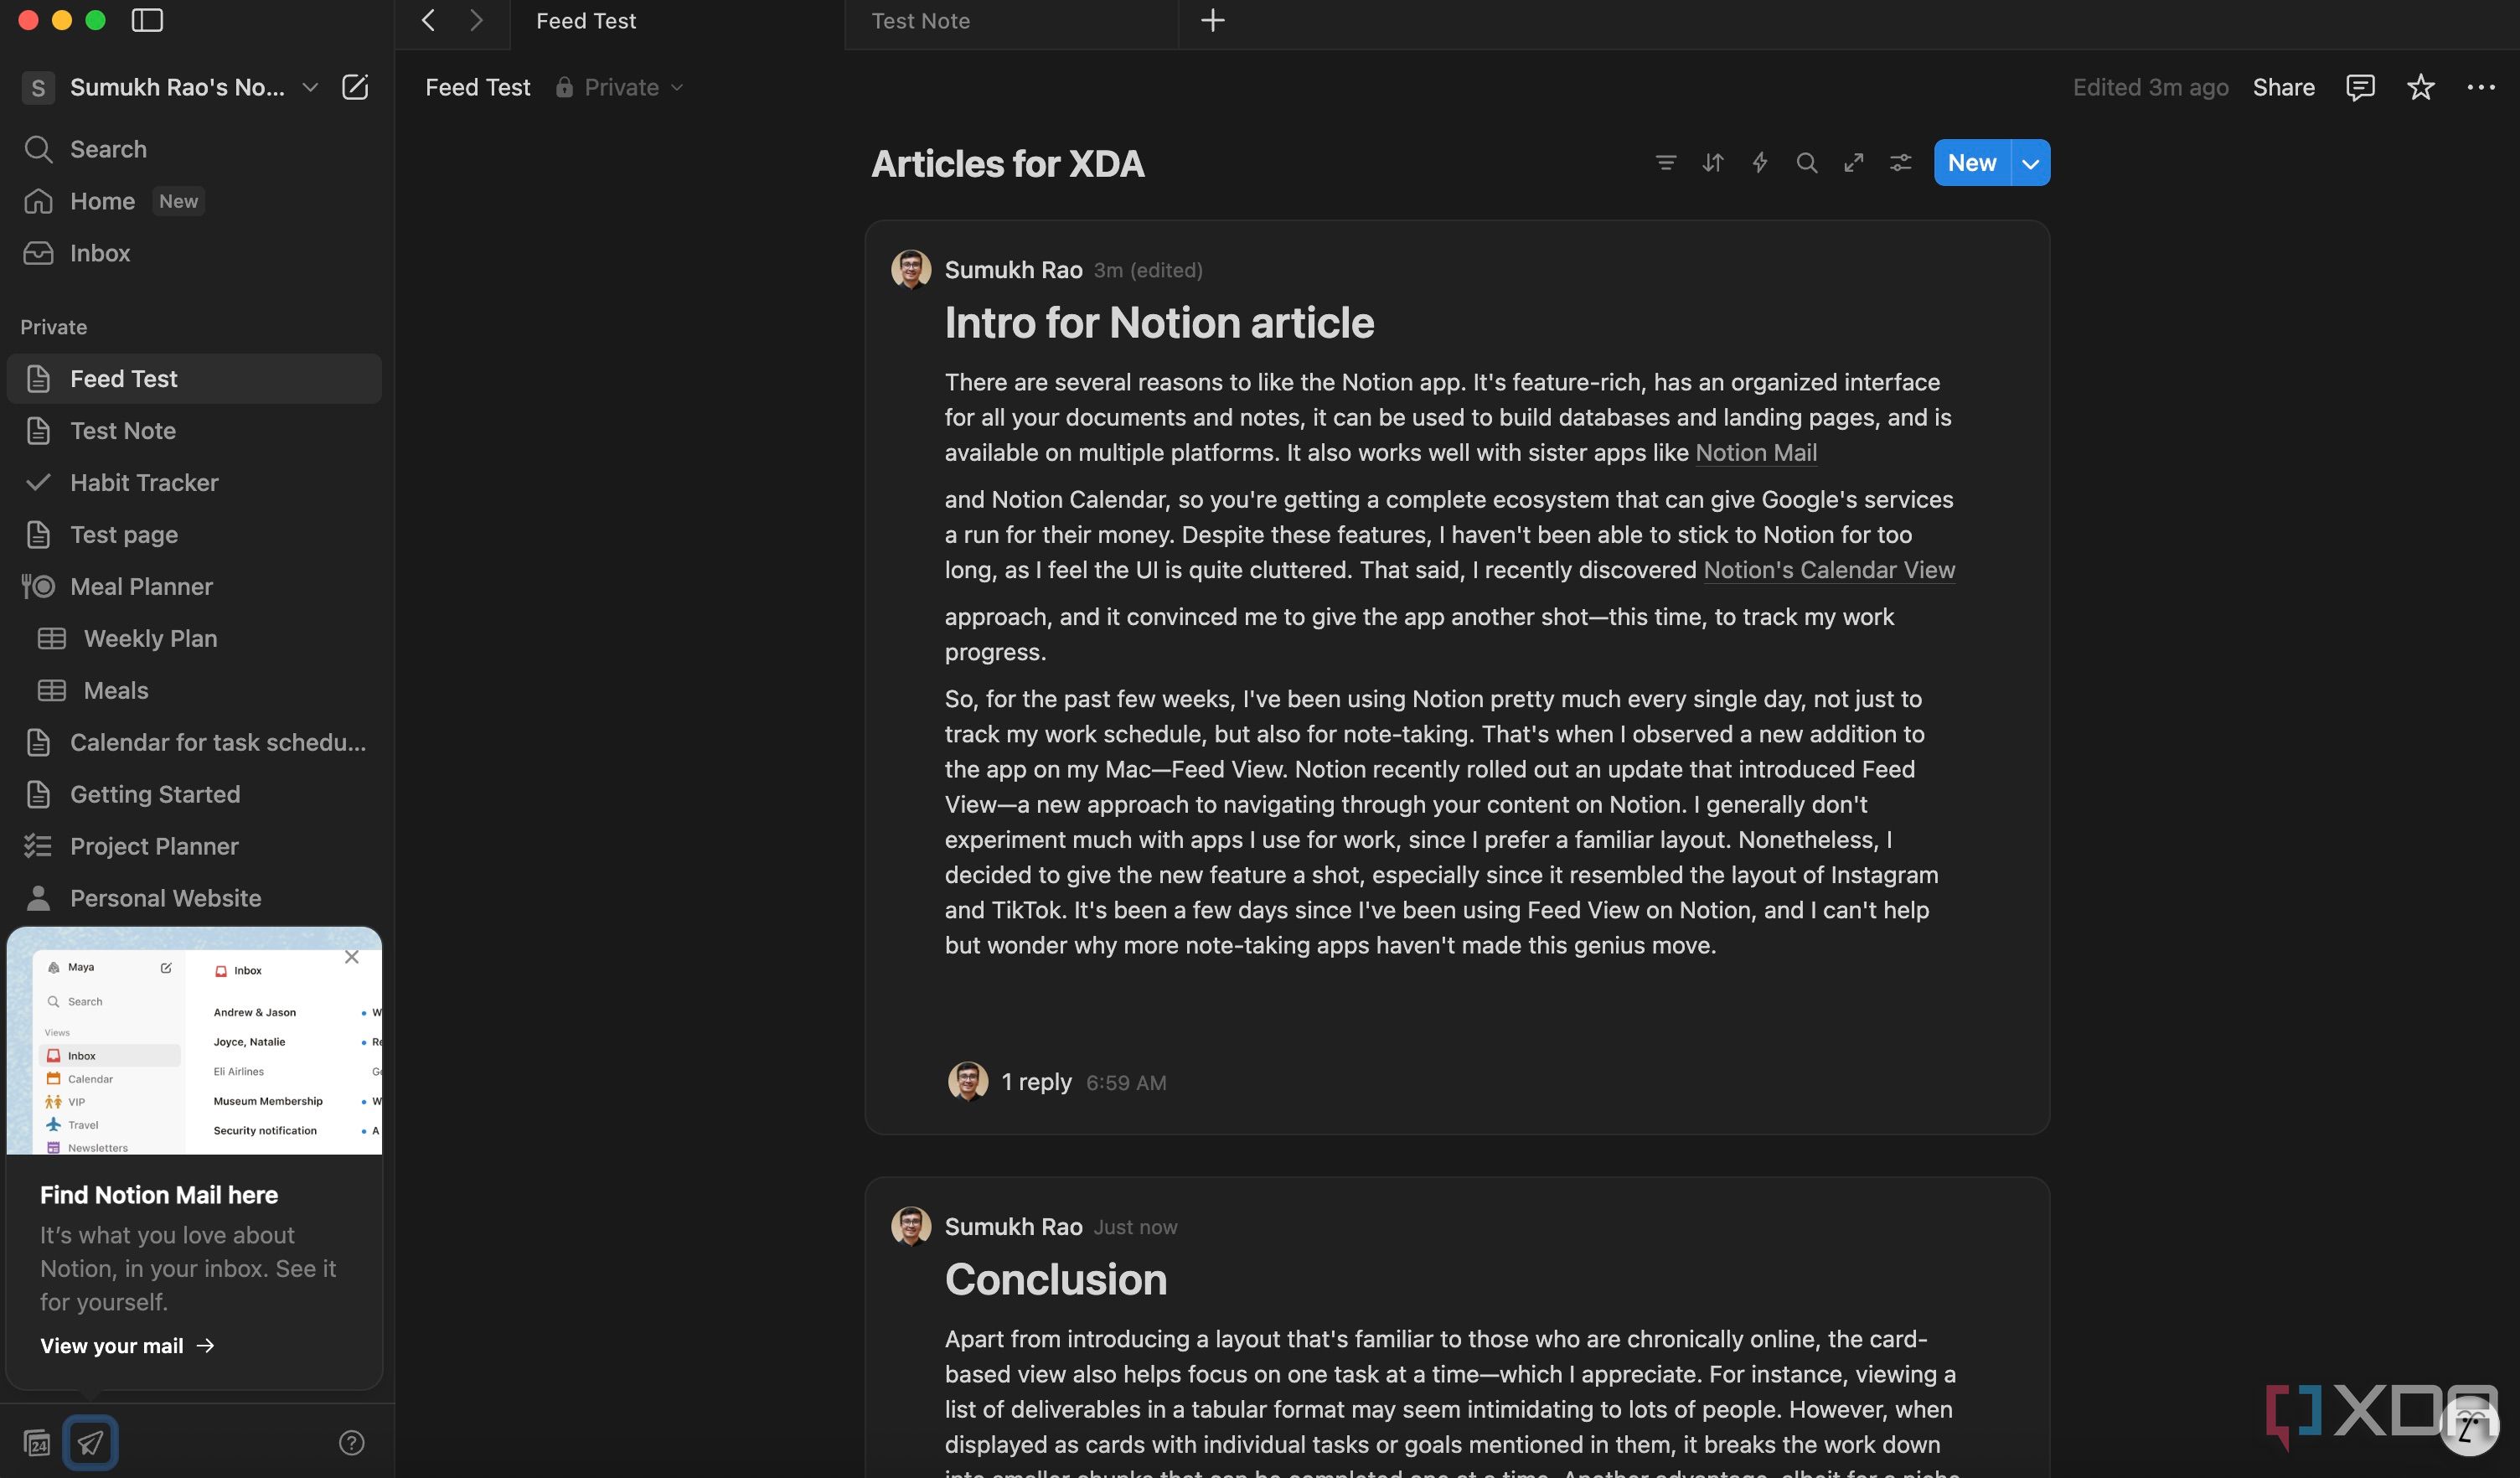Open the sort icon in database toolbar
Image resolution: width=2520 pixels, height=1478 pixels.
tap(1712, 162)
